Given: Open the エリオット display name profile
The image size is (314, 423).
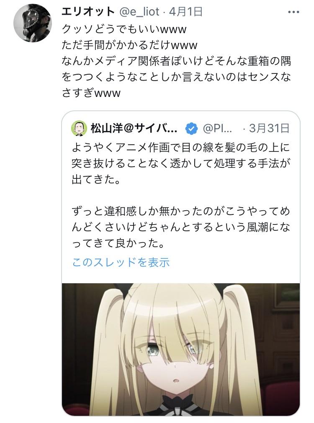Looking at the screenshot, I should click(x=88, y=12).
